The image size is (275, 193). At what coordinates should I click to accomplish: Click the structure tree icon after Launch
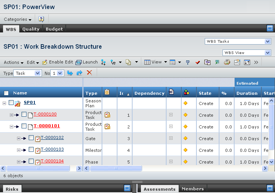(x=103, y=62)
